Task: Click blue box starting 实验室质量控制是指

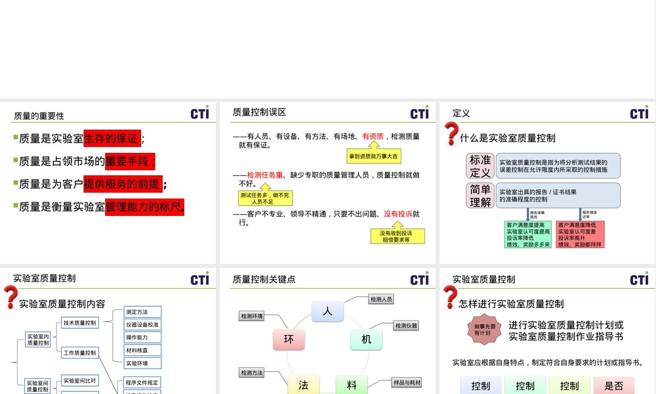Action: [558, 165]
